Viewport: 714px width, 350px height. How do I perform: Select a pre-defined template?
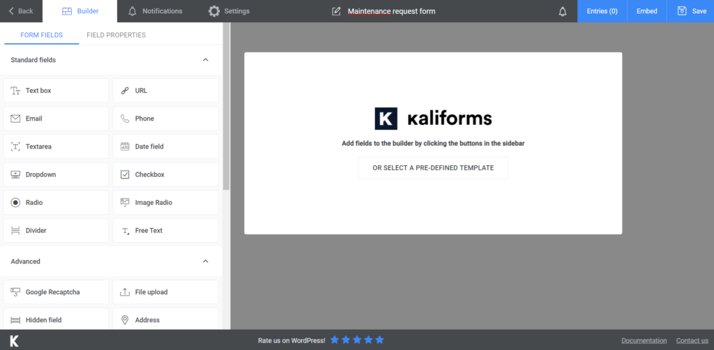point(433,168)
